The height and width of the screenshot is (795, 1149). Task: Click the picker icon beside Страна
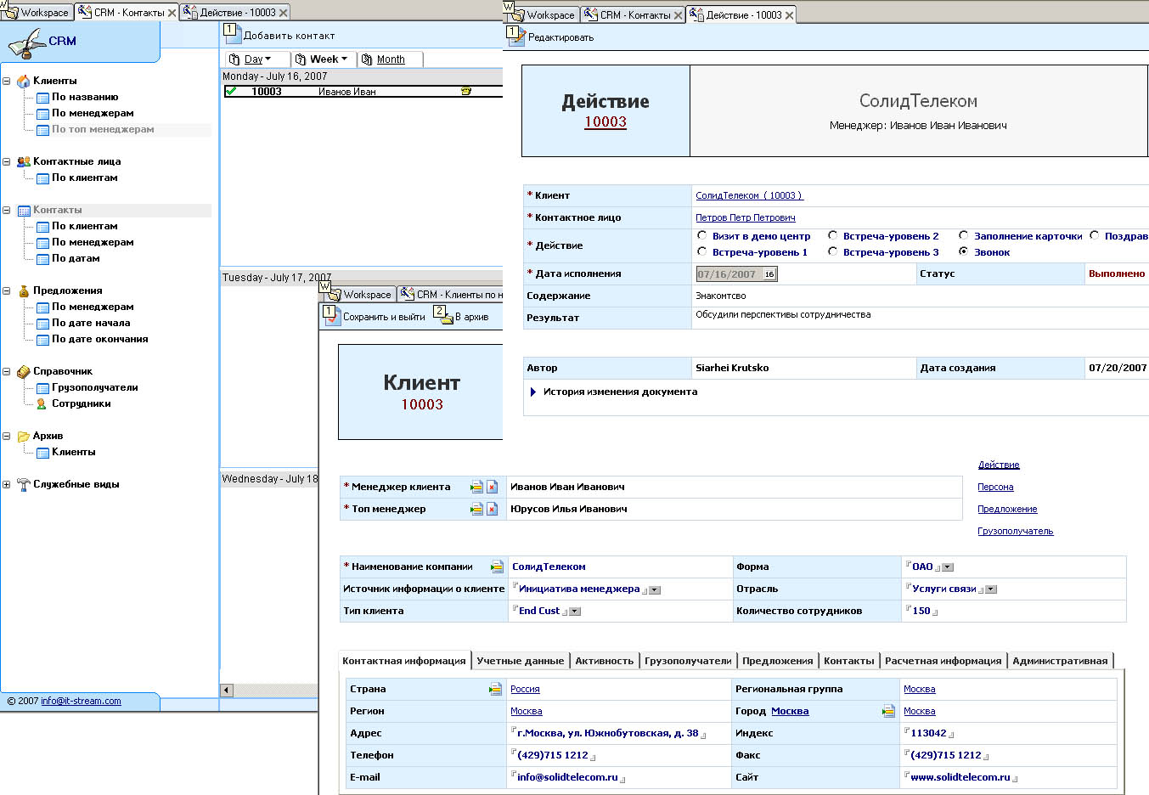[x=495, y=689]
